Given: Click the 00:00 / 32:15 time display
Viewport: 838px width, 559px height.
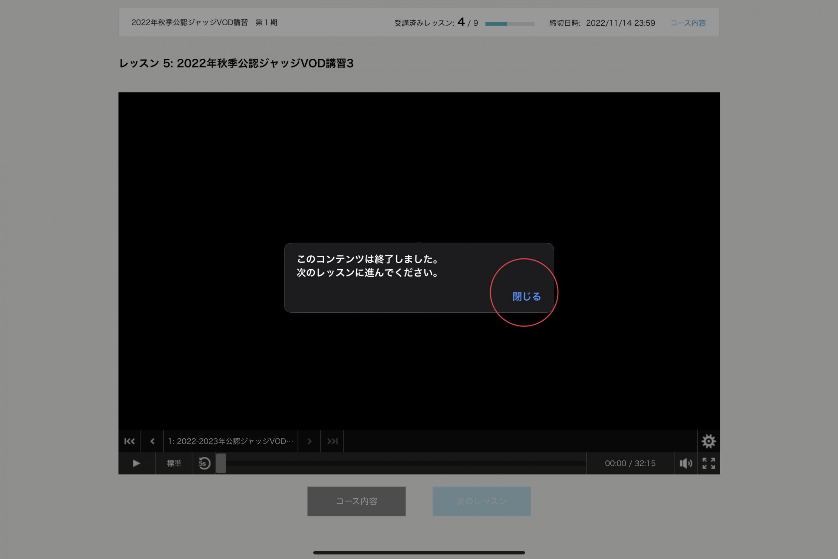Looking at the screenshot, I should tap(630, 463).
